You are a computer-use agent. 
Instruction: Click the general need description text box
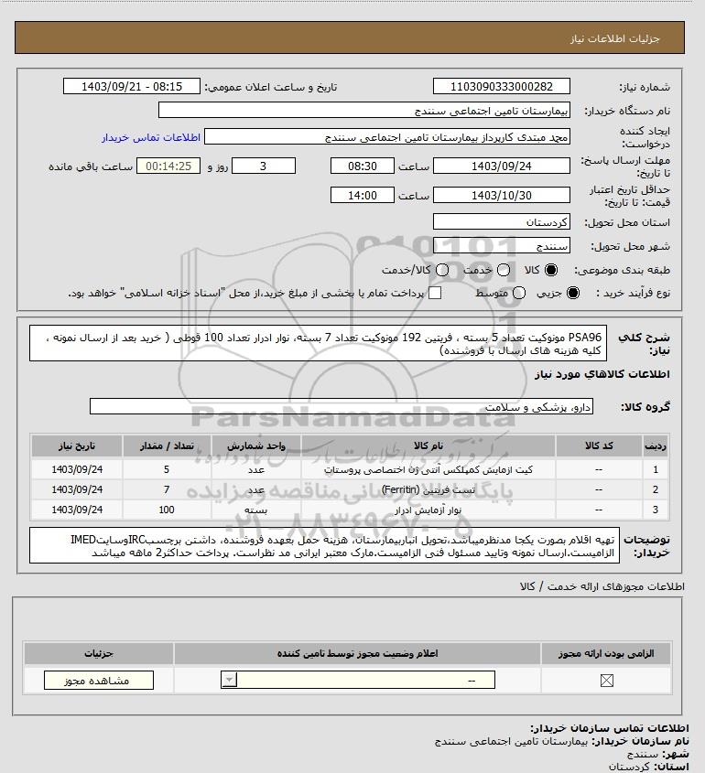[319, 343]
